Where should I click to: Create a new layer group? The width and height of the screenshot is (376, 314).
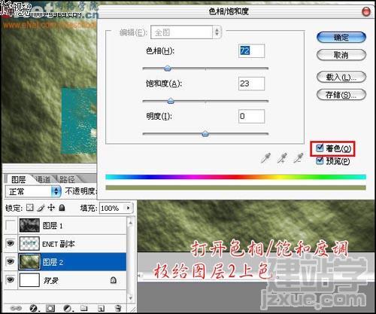pos(84,308)
